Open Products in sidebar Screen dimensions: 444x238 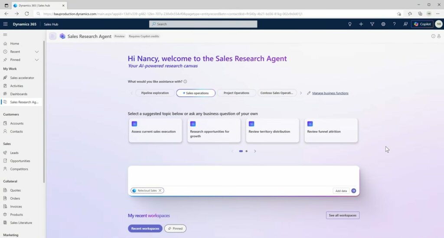[16, 215]
